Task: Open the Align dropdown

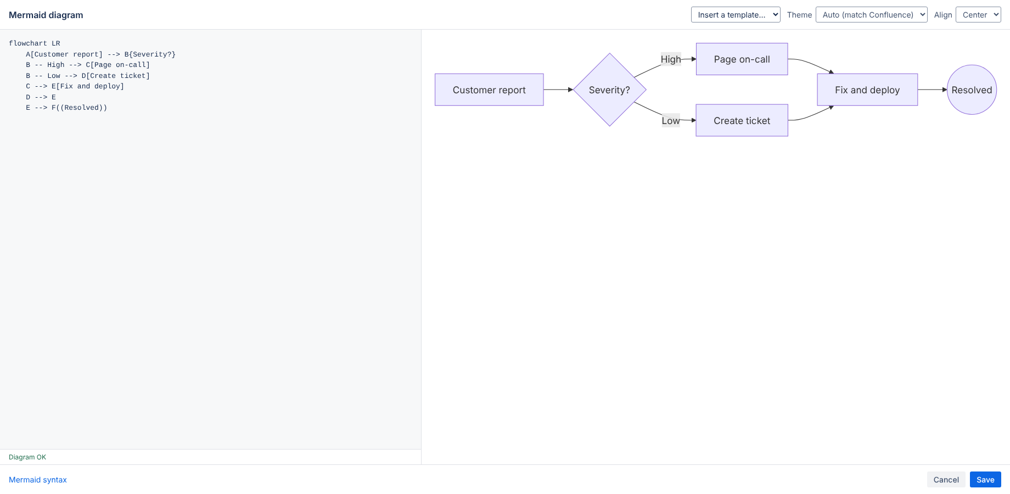Action: [x=978, y=15]
